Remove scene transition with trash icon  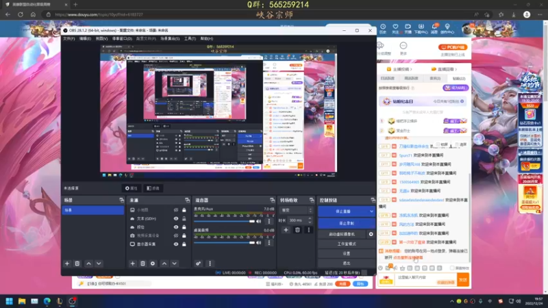297,230
